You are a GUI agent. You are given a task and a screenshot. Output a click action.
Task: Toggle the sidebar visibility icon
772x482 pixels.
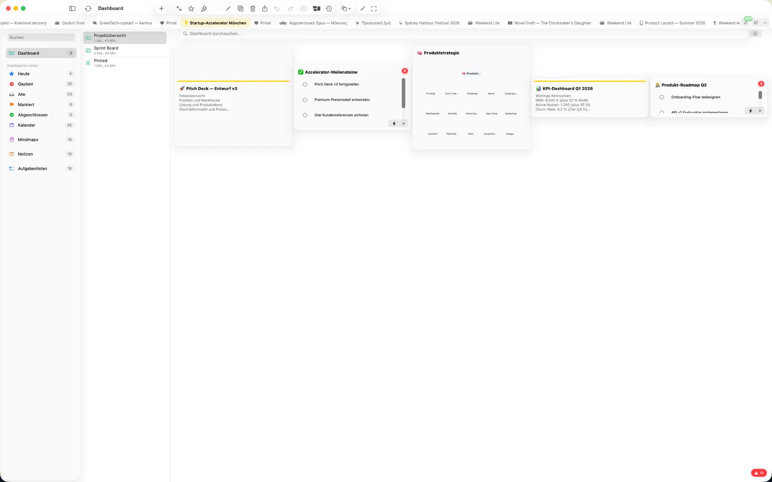pos(72,9)
